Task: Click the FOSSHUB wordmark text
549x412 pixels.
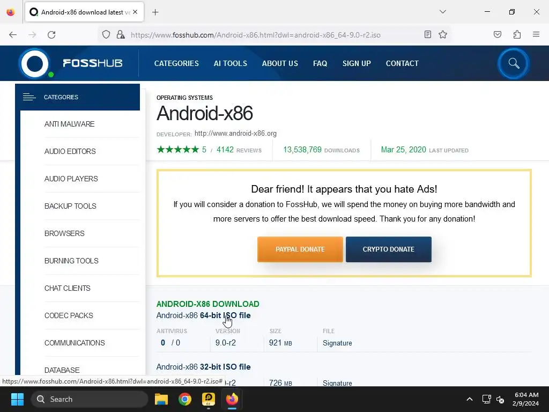Action: (92, 63)
